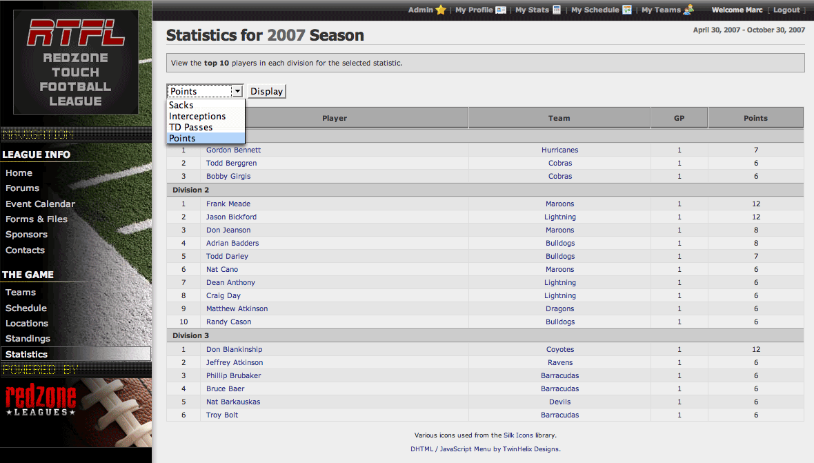Screen dimensions: 814x463
Task: Open the Event Calendar page
Action: (x=40, y=204)
